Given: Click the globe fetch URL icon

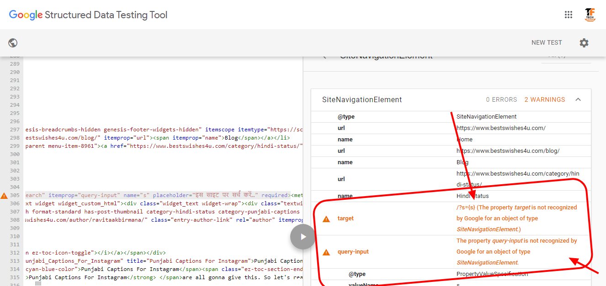Looking at the screenshot, I should [13, 43].
